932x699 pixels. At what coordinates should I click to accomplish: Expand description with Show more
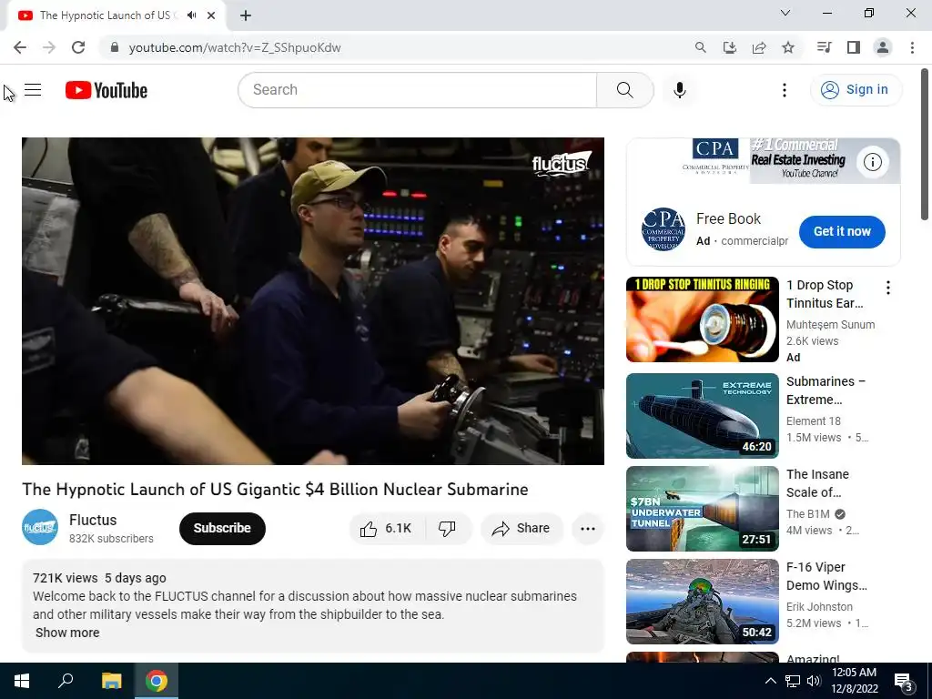pyautogui.click(x=67, y=633)
